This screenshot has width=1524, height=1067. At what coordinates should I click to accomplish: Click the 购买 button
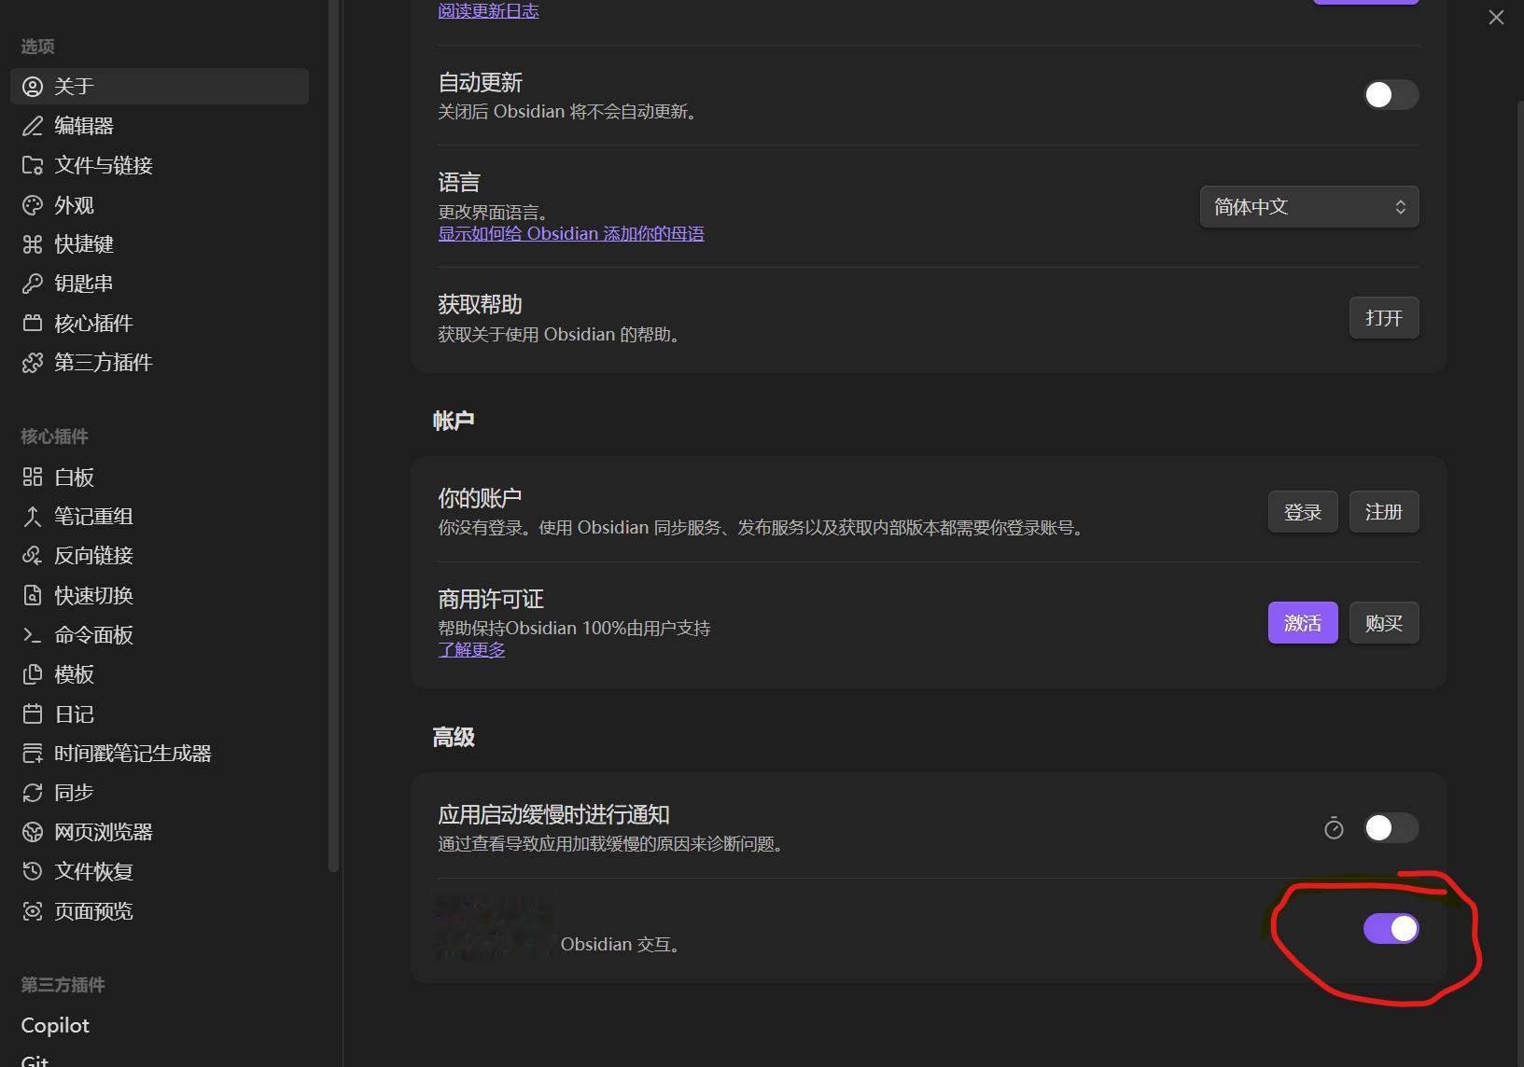(1384, 623)
